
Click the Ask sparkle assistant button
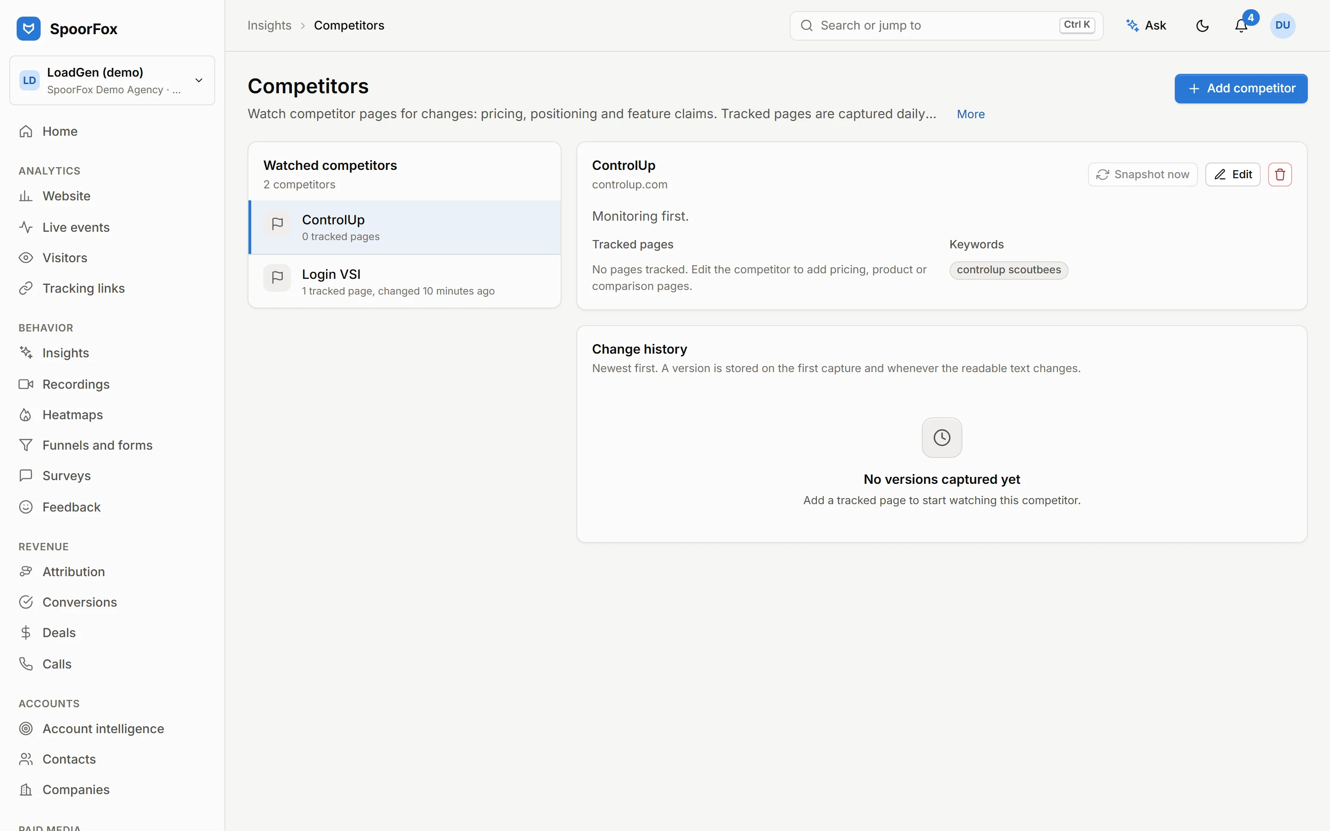(x=1146, y=26)
